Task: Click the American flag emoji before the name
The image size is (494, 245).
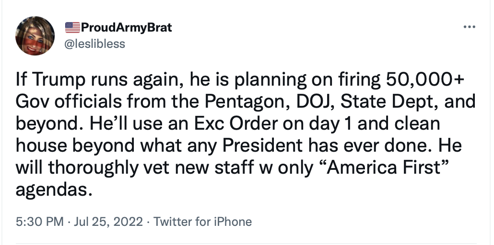Action: pyautogui.click(x=72, y=28)
